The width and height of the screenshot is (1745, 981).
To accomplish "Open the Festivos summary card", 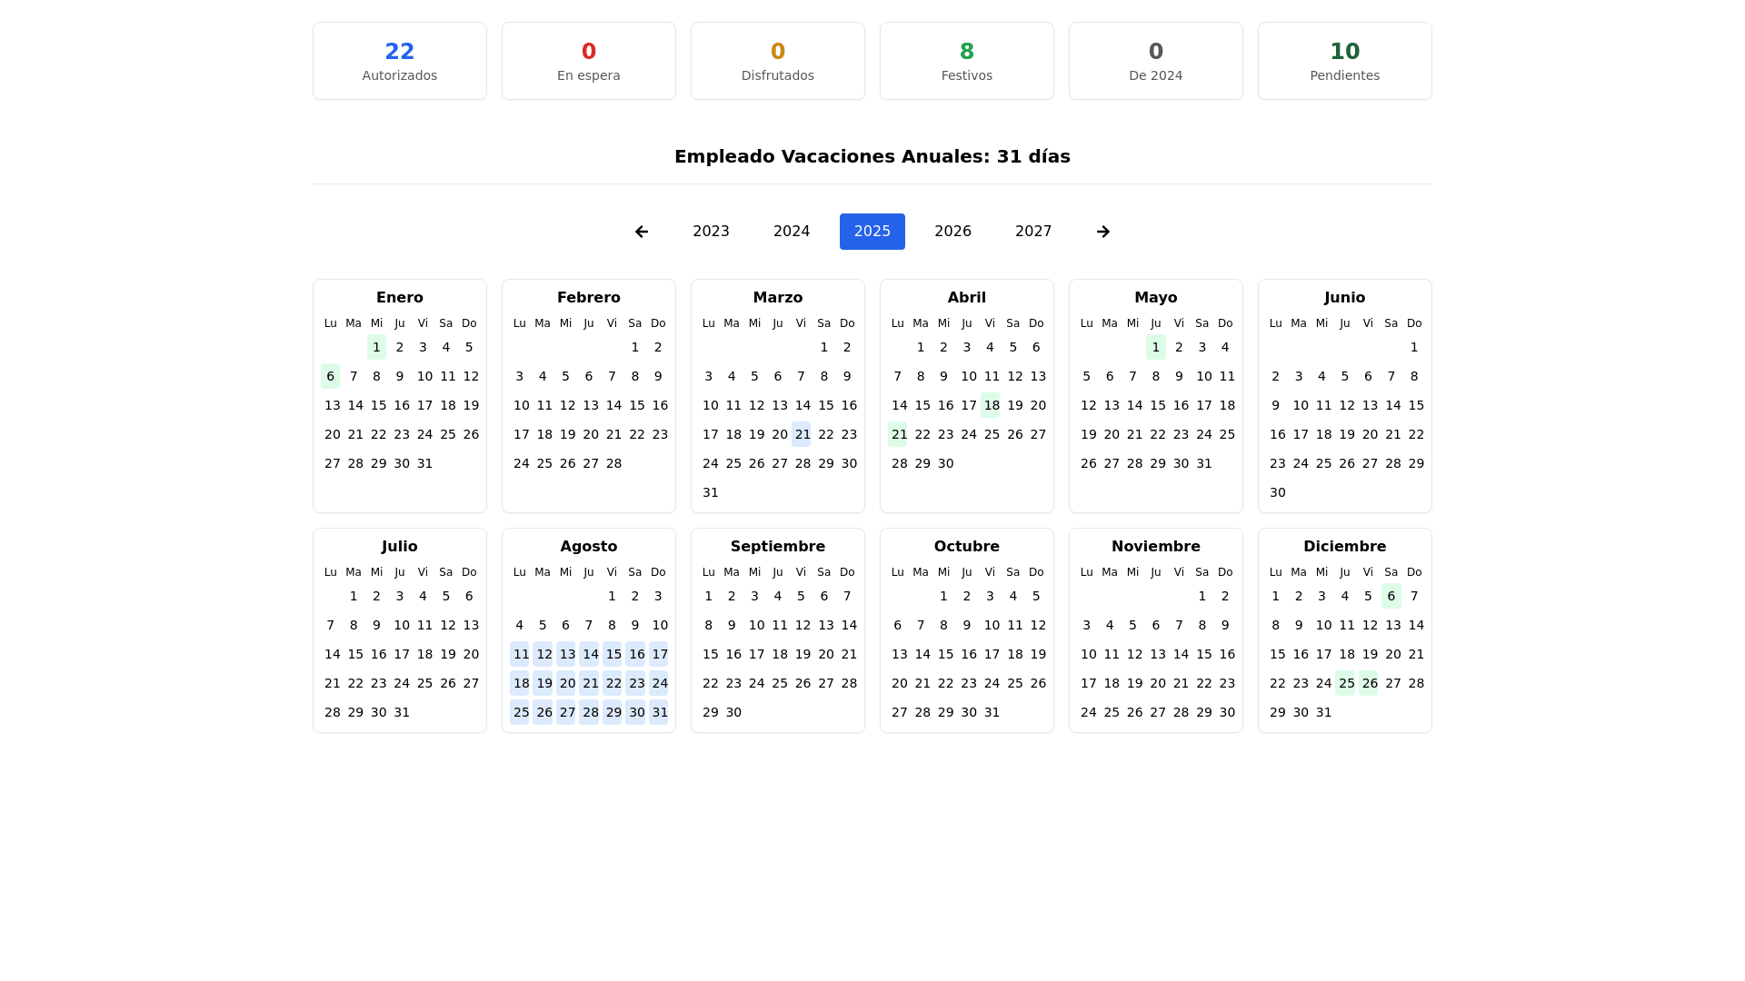I will point(966,61).
